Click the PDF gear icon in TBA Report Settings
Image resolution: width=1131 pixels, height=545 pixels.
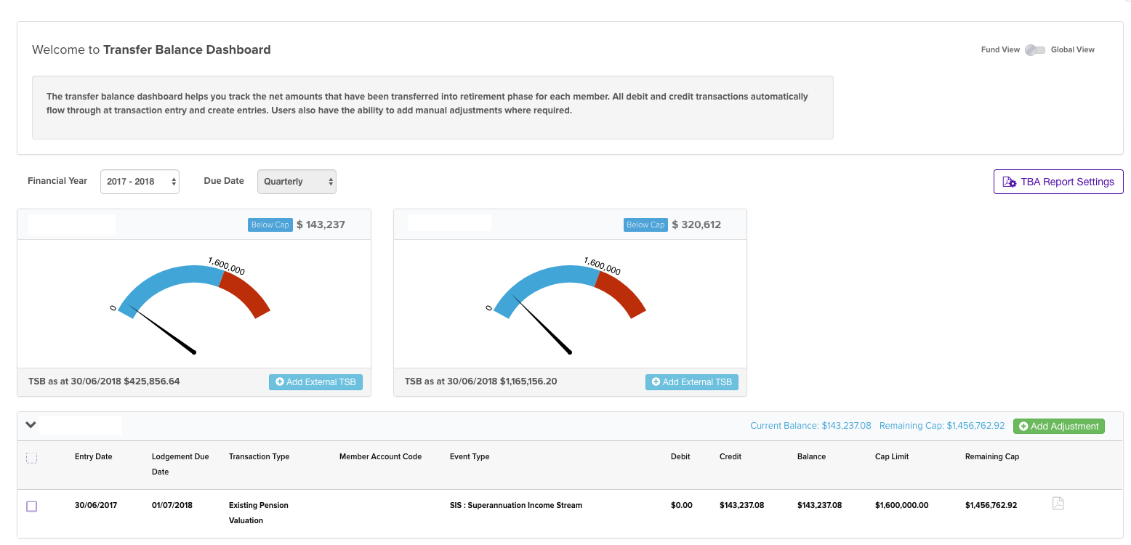tap(1010, 182)
